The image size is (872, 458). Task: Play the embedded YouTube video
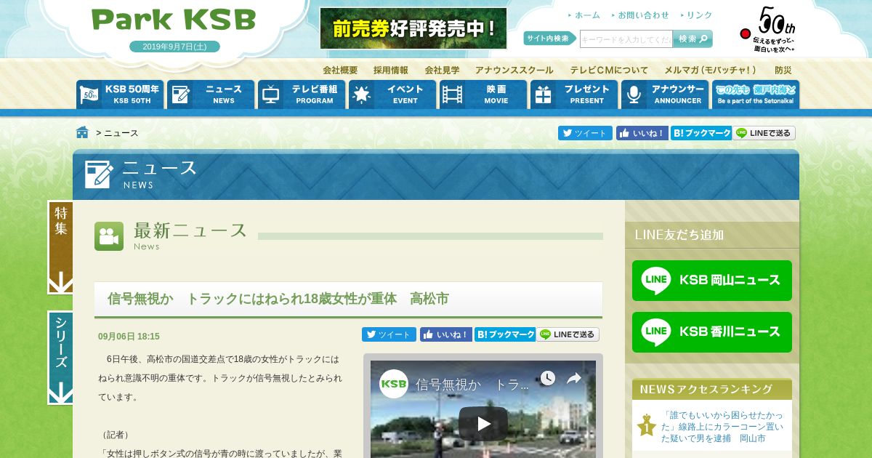[x=483, y=423]
